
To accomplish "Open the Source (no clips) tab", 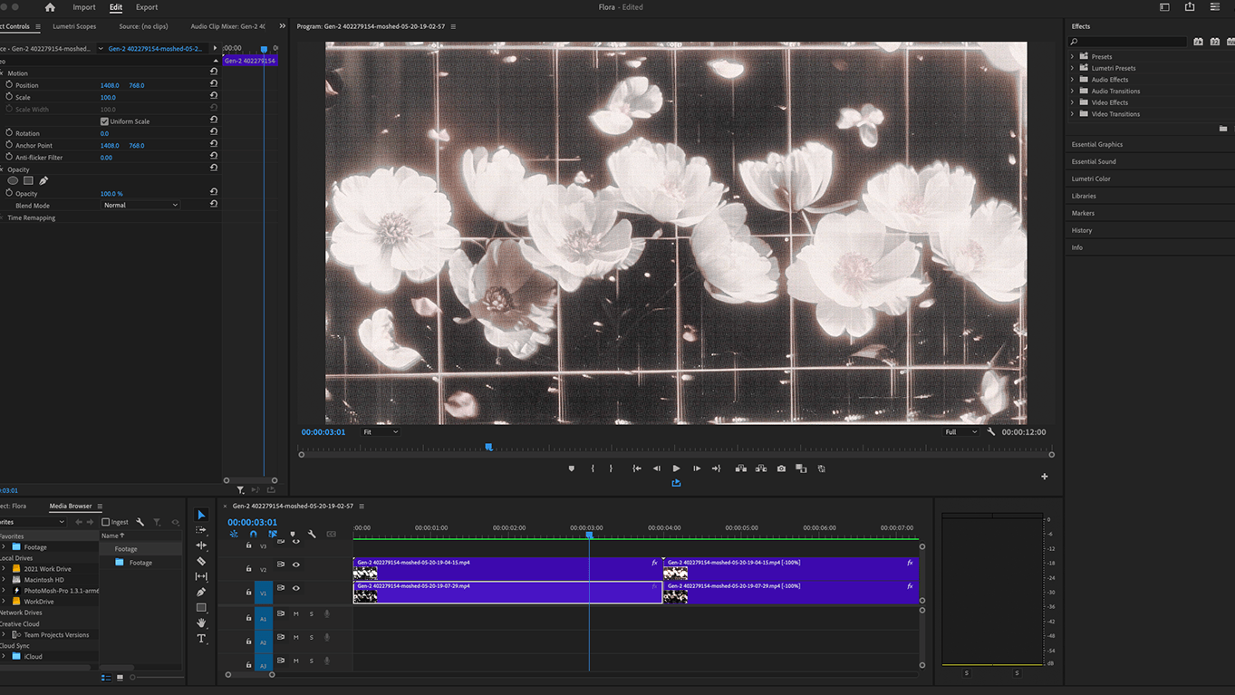I will click(143, 26).
